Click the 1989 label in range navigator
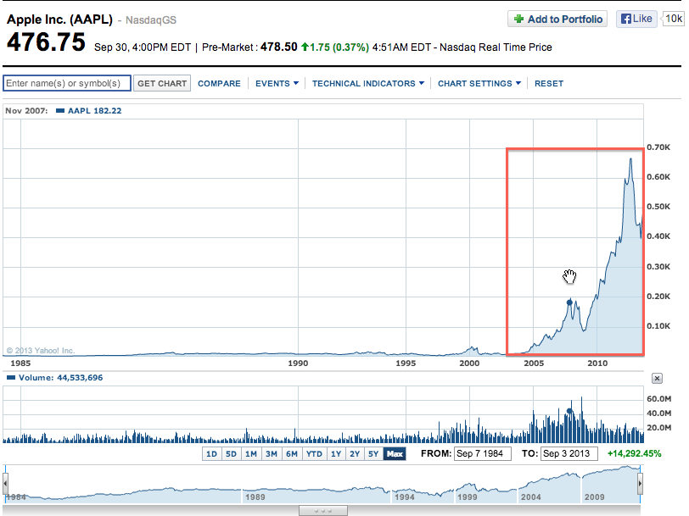This screenshot has width=689, height=516. click(255, 497)
